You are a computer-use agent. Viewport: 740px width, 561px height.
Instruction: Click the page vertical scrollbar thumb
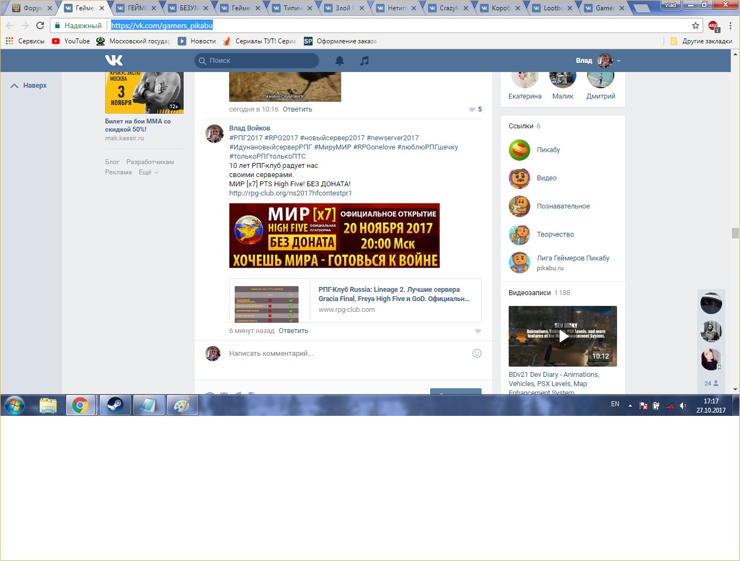(735, 233)
